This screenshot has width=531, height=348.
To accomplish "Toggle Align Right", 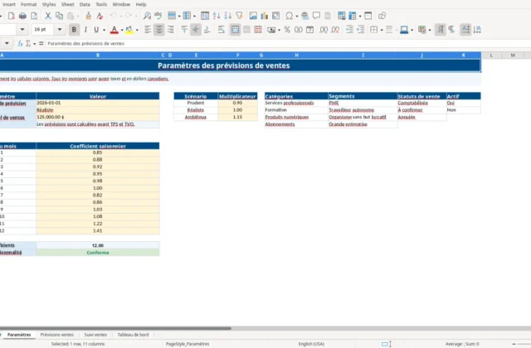I will tap(170, 30).
